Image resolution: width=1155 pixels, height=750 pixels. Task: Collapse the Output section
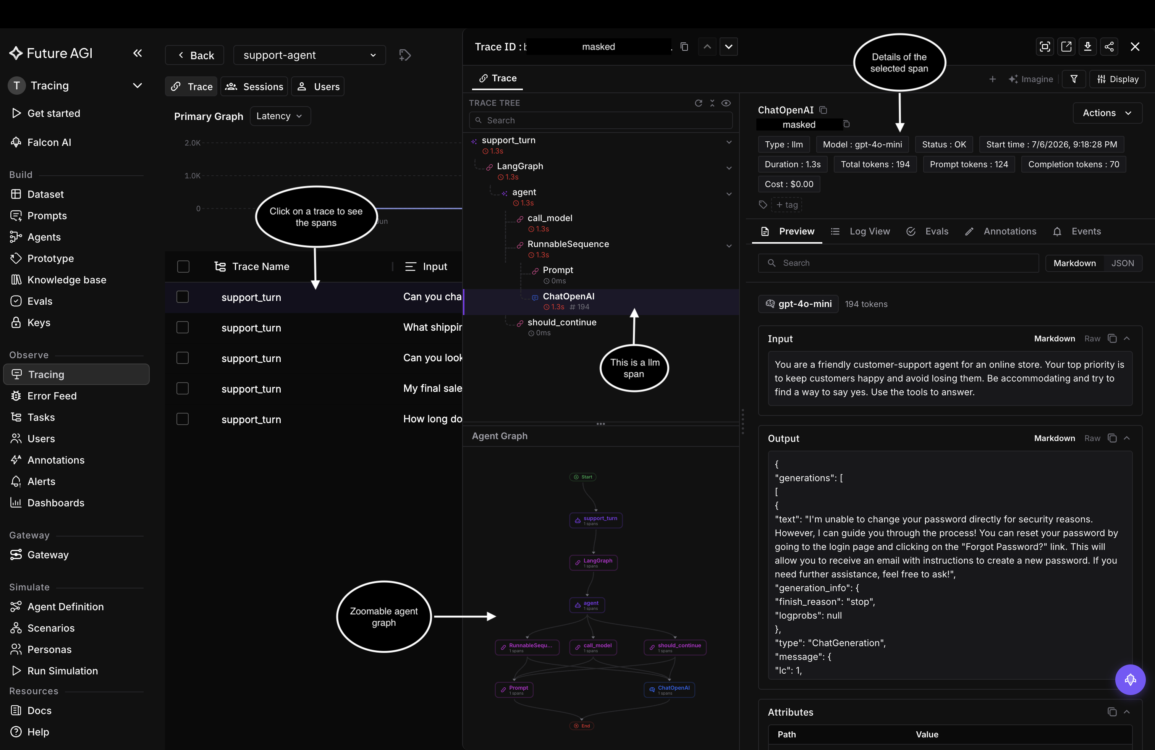point(1127,438)
